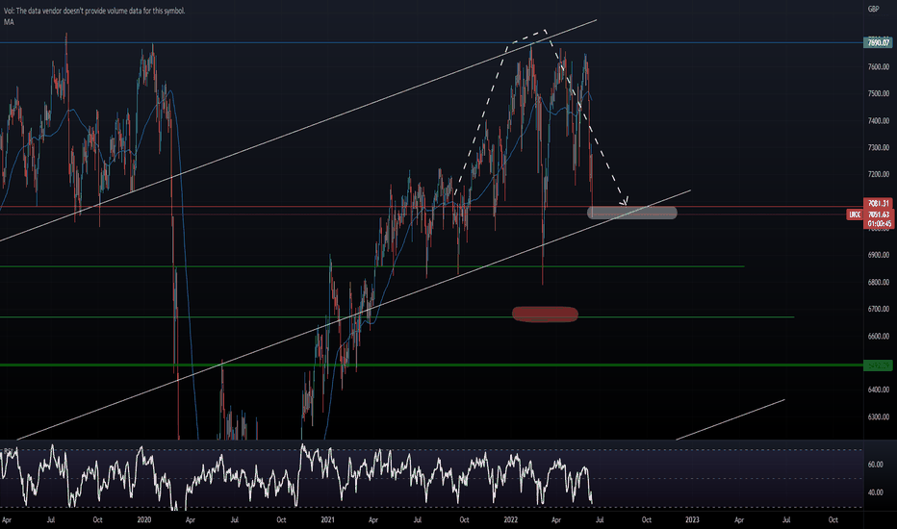Click the red UKX symbol tag
The height and width of the screenshot is (529, 897).
point(855,215)
